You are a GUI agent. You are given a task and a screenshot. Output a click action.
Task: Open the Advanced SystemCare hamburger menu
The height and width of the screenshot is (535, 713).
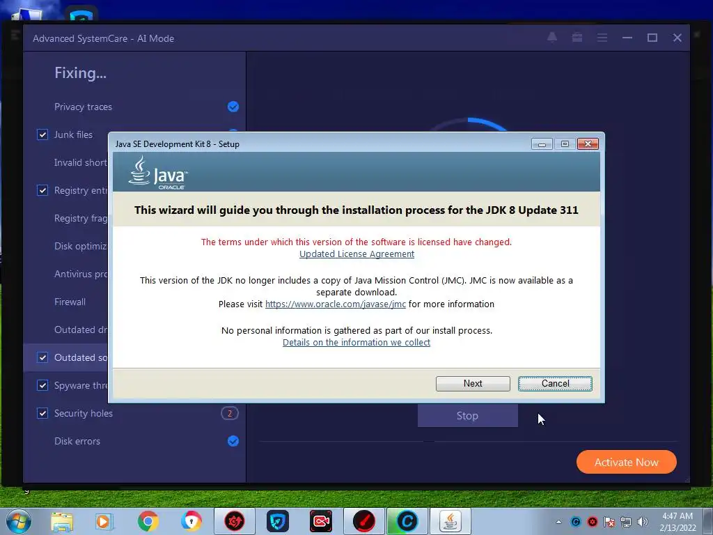[x=602, y=38]
